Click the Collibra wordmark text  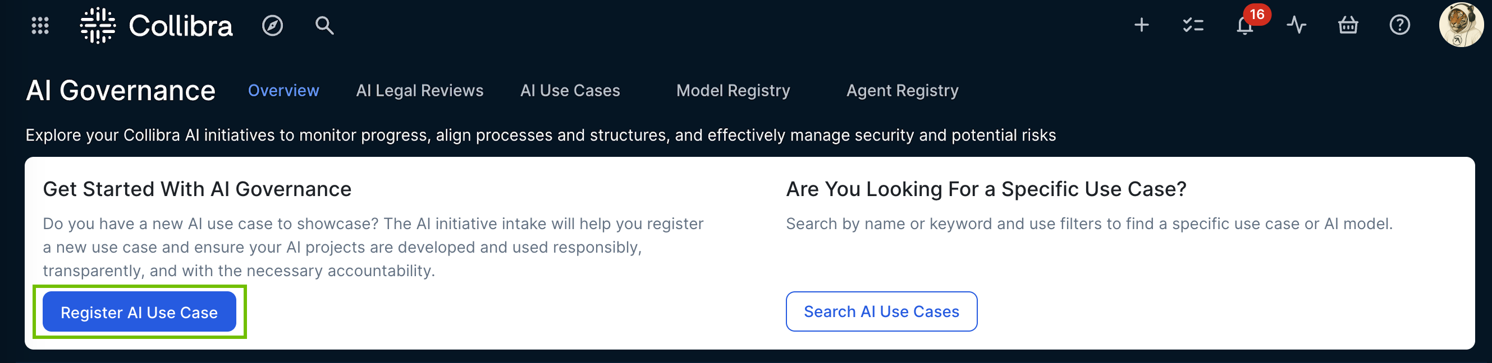(x=181, y=26)
